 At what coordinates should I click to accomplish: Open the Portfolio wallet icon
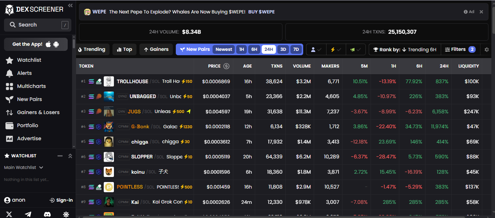[9, 125]
